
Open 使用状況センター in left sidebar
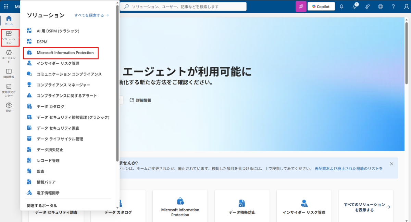coord(9,90)
